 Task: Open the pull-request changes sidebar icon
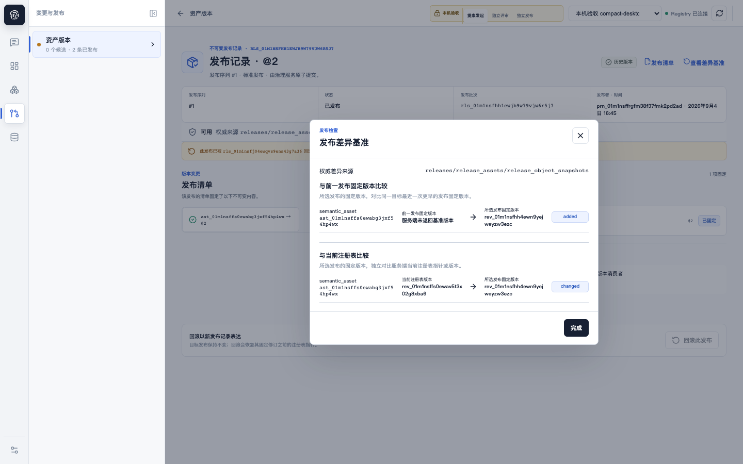click(x=14, y=113)
